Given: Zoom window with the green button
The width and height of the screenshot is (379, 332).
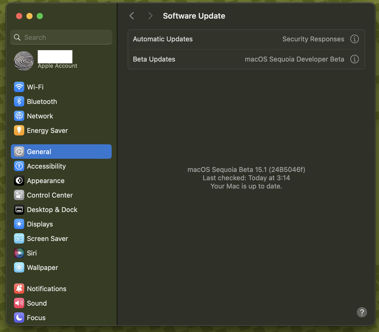Looking at the screenshot, I should click(x=40, y=16).
